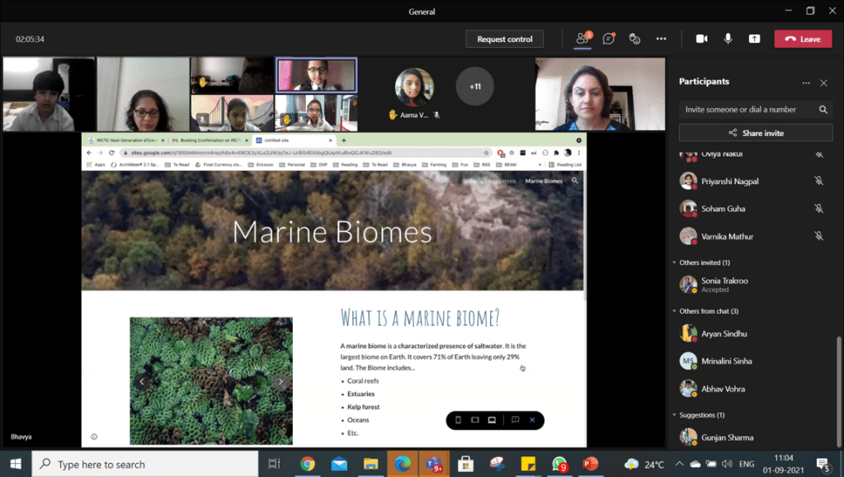
Task: Click the Request control button
Action: [x=504, y=39]
